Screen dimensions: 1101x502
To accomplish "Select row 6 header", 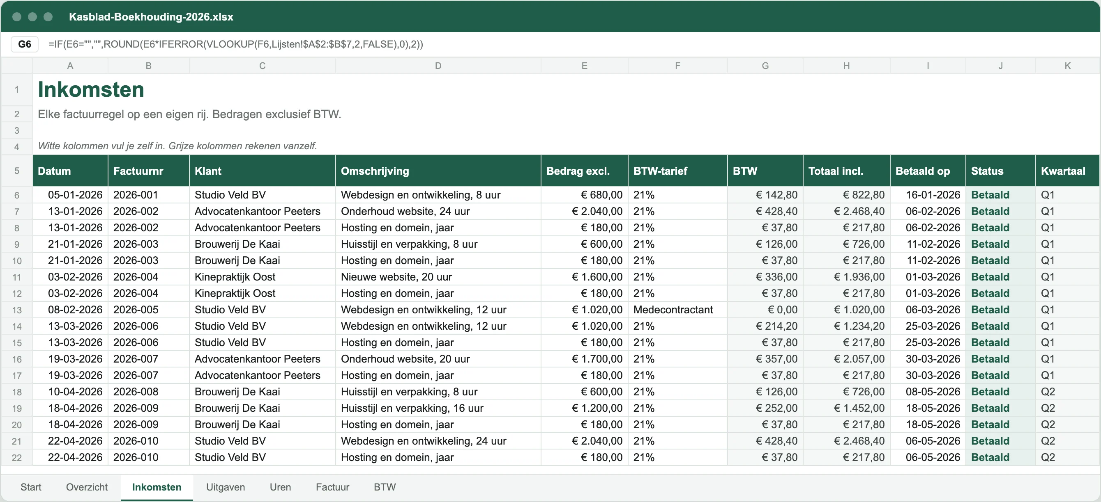I will click(x=17, y=195).
